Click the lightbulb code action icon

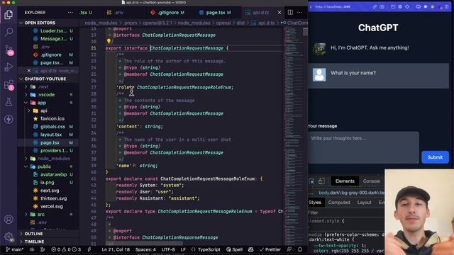tap(109, 41)
